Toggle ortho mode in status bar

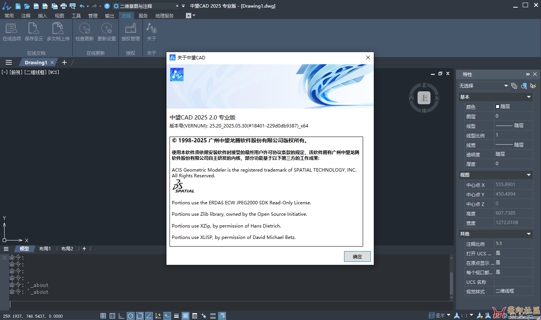click(121, 316)
